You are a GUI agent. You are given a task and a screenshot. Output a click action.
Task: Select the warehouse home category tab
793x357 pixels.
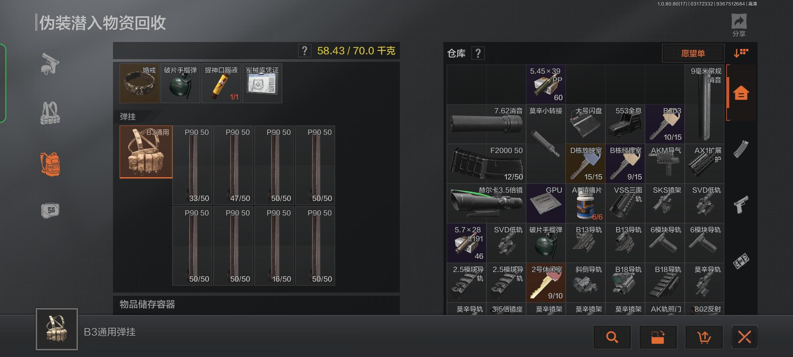pos(741,93)
